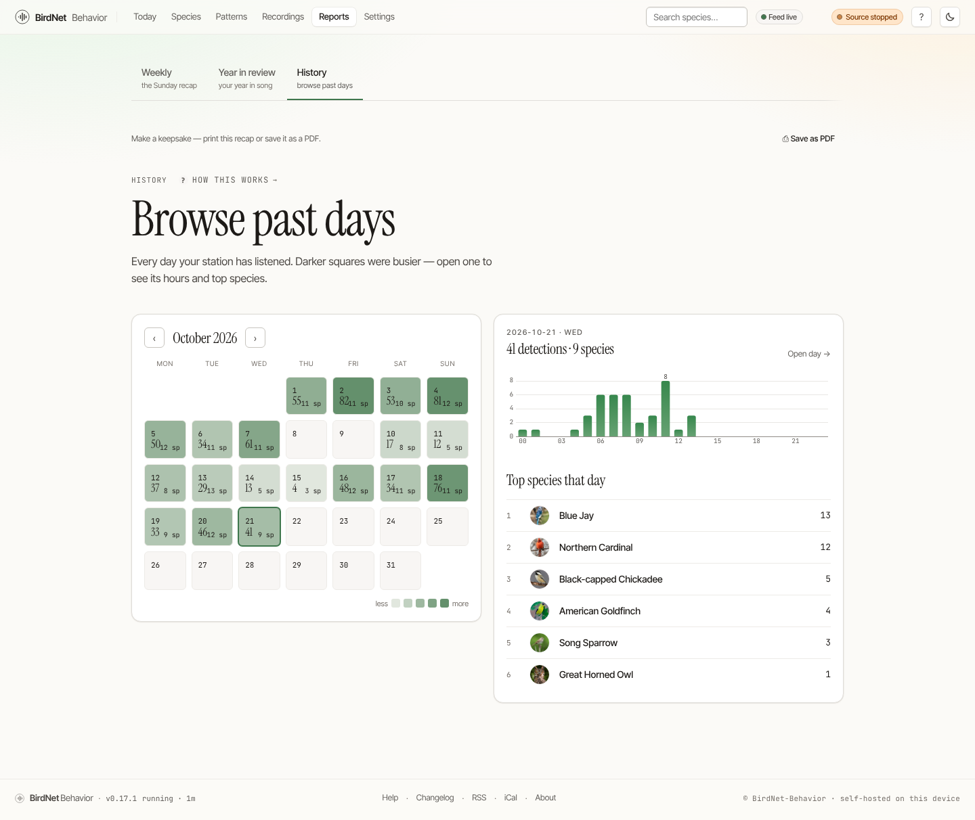The width and height of the screenshot is (975, 820).
Task: Pick October 15 in the calendar
Action: (x=306, y=483)
